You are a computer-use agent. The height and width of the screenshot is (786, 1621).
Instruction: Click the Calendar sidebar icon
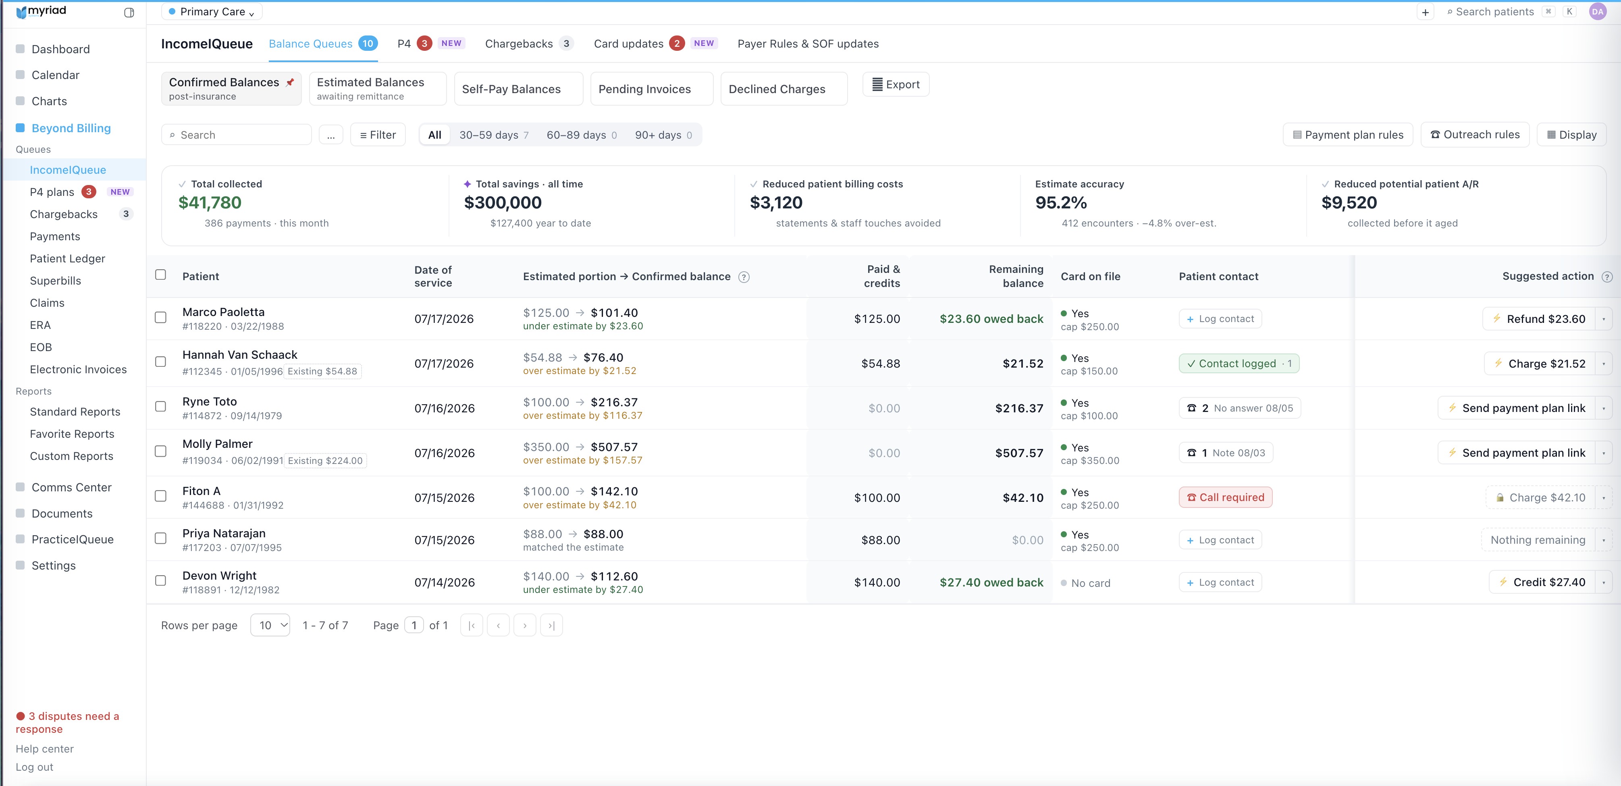pyautogui.click(x=20, y=75)
